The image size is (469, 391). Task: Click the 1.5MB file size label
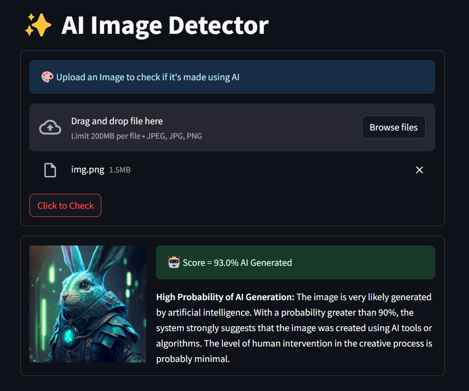(x=120, y=170)
